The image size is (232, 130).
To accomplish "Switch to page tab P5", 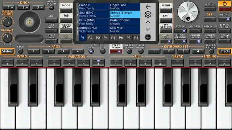I will pos(113,38).
